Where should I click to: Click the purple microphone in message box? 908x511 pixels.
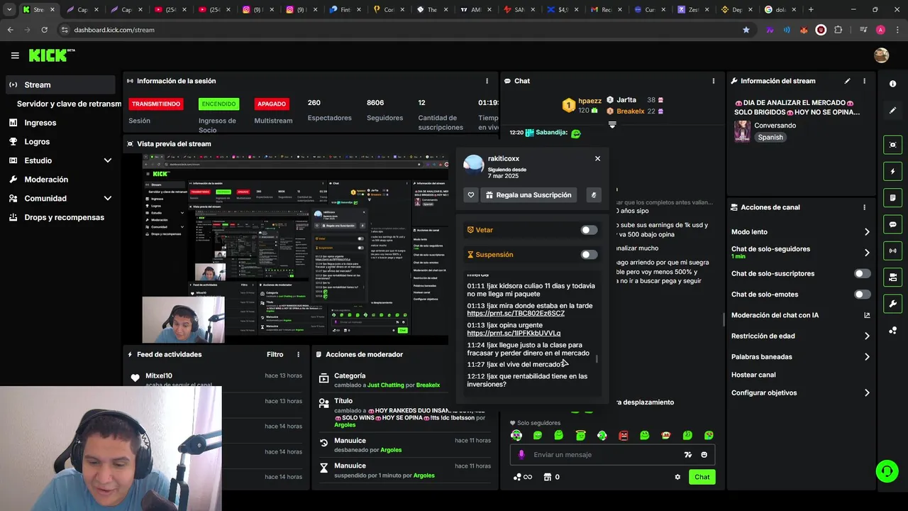click(x=521, y=455)
